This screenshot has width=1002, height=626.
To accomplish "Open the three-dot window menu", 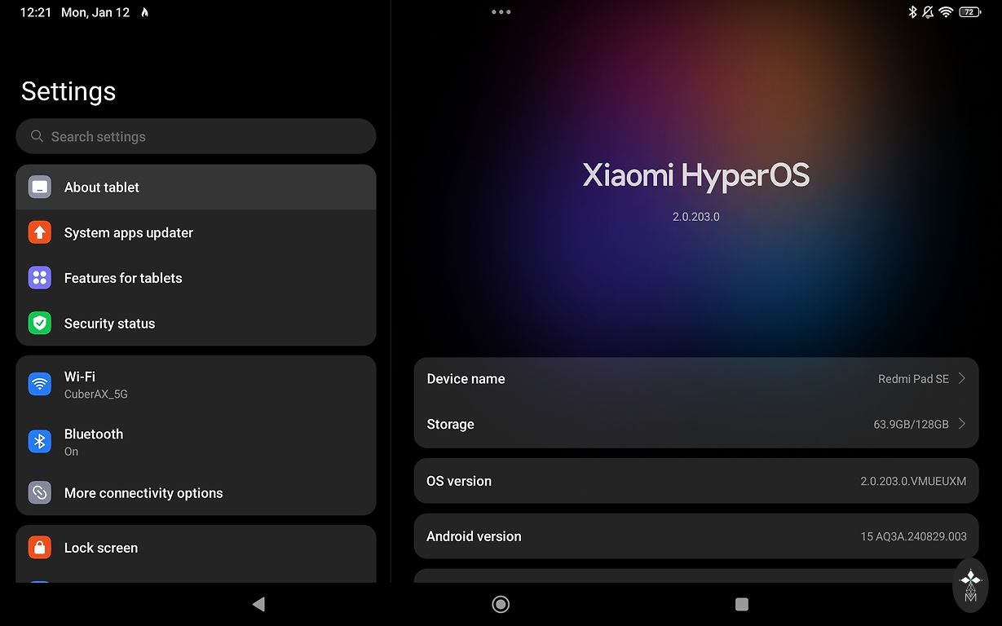I will (x=501, y=12).
